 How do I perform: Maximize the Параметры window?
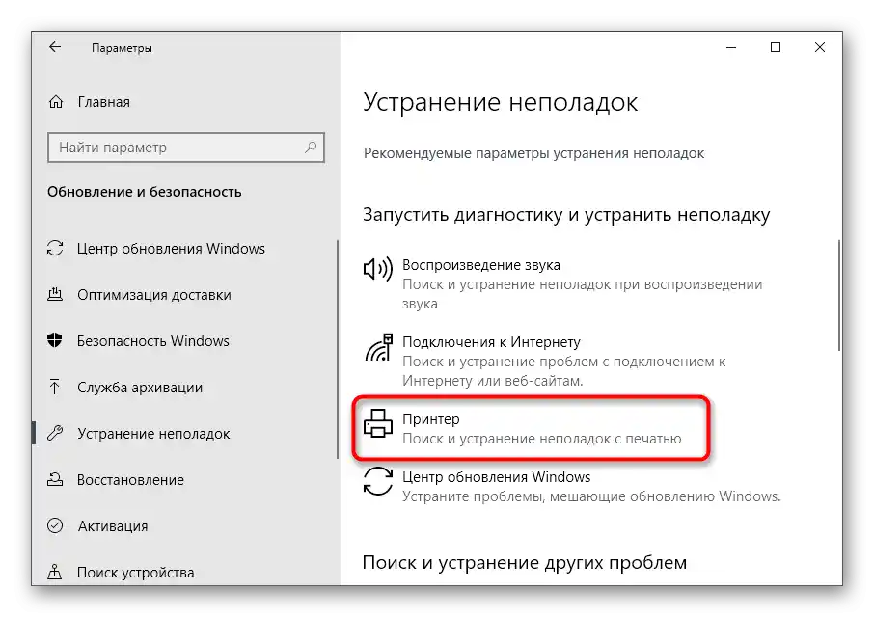click(776, 47)
